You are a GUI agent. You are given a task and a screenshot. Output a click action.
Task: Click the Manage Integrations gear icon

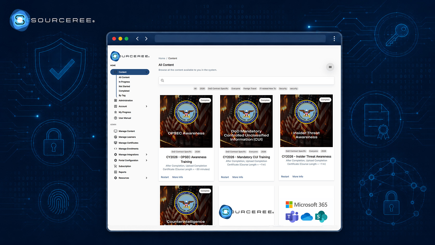pos(116,155)
